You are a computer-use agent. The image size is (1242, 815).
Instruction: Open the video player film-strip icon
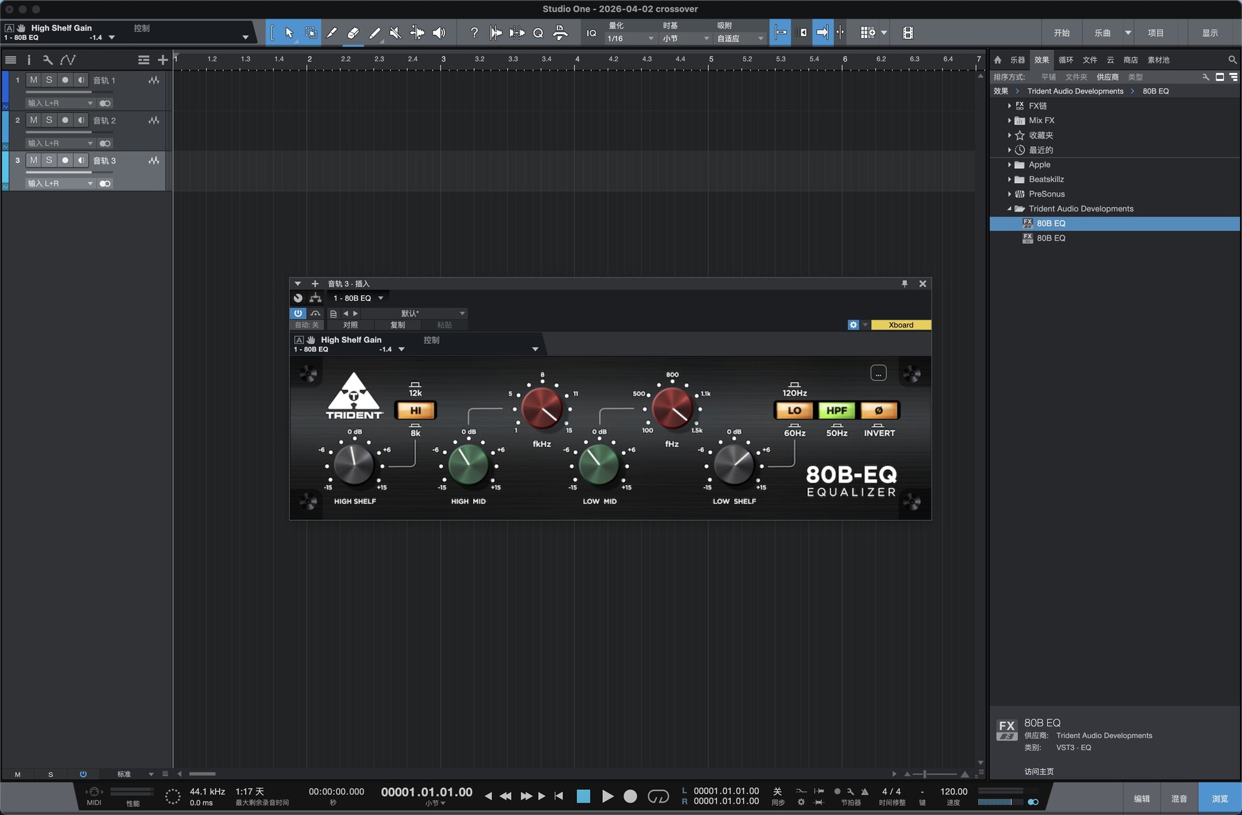pyautogui.click(x=908, y=33)
